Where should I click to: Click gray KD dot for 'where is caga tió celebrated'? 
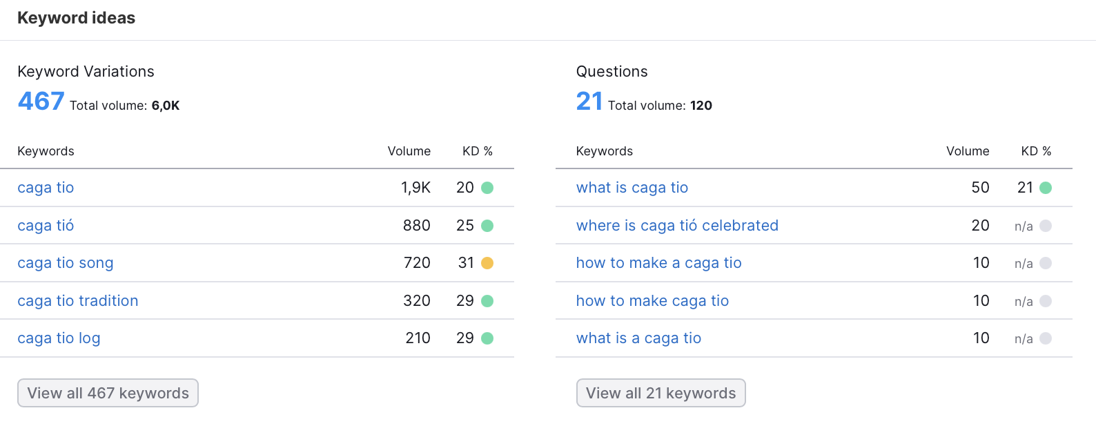click(1046, 226)
